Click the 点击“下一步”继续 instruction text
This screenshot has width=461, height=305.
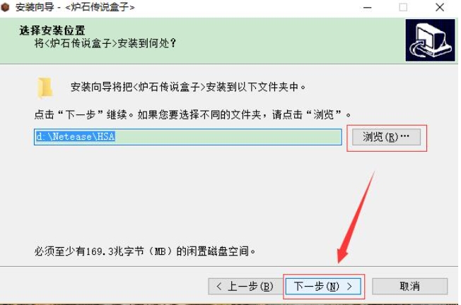click(193, 114)
